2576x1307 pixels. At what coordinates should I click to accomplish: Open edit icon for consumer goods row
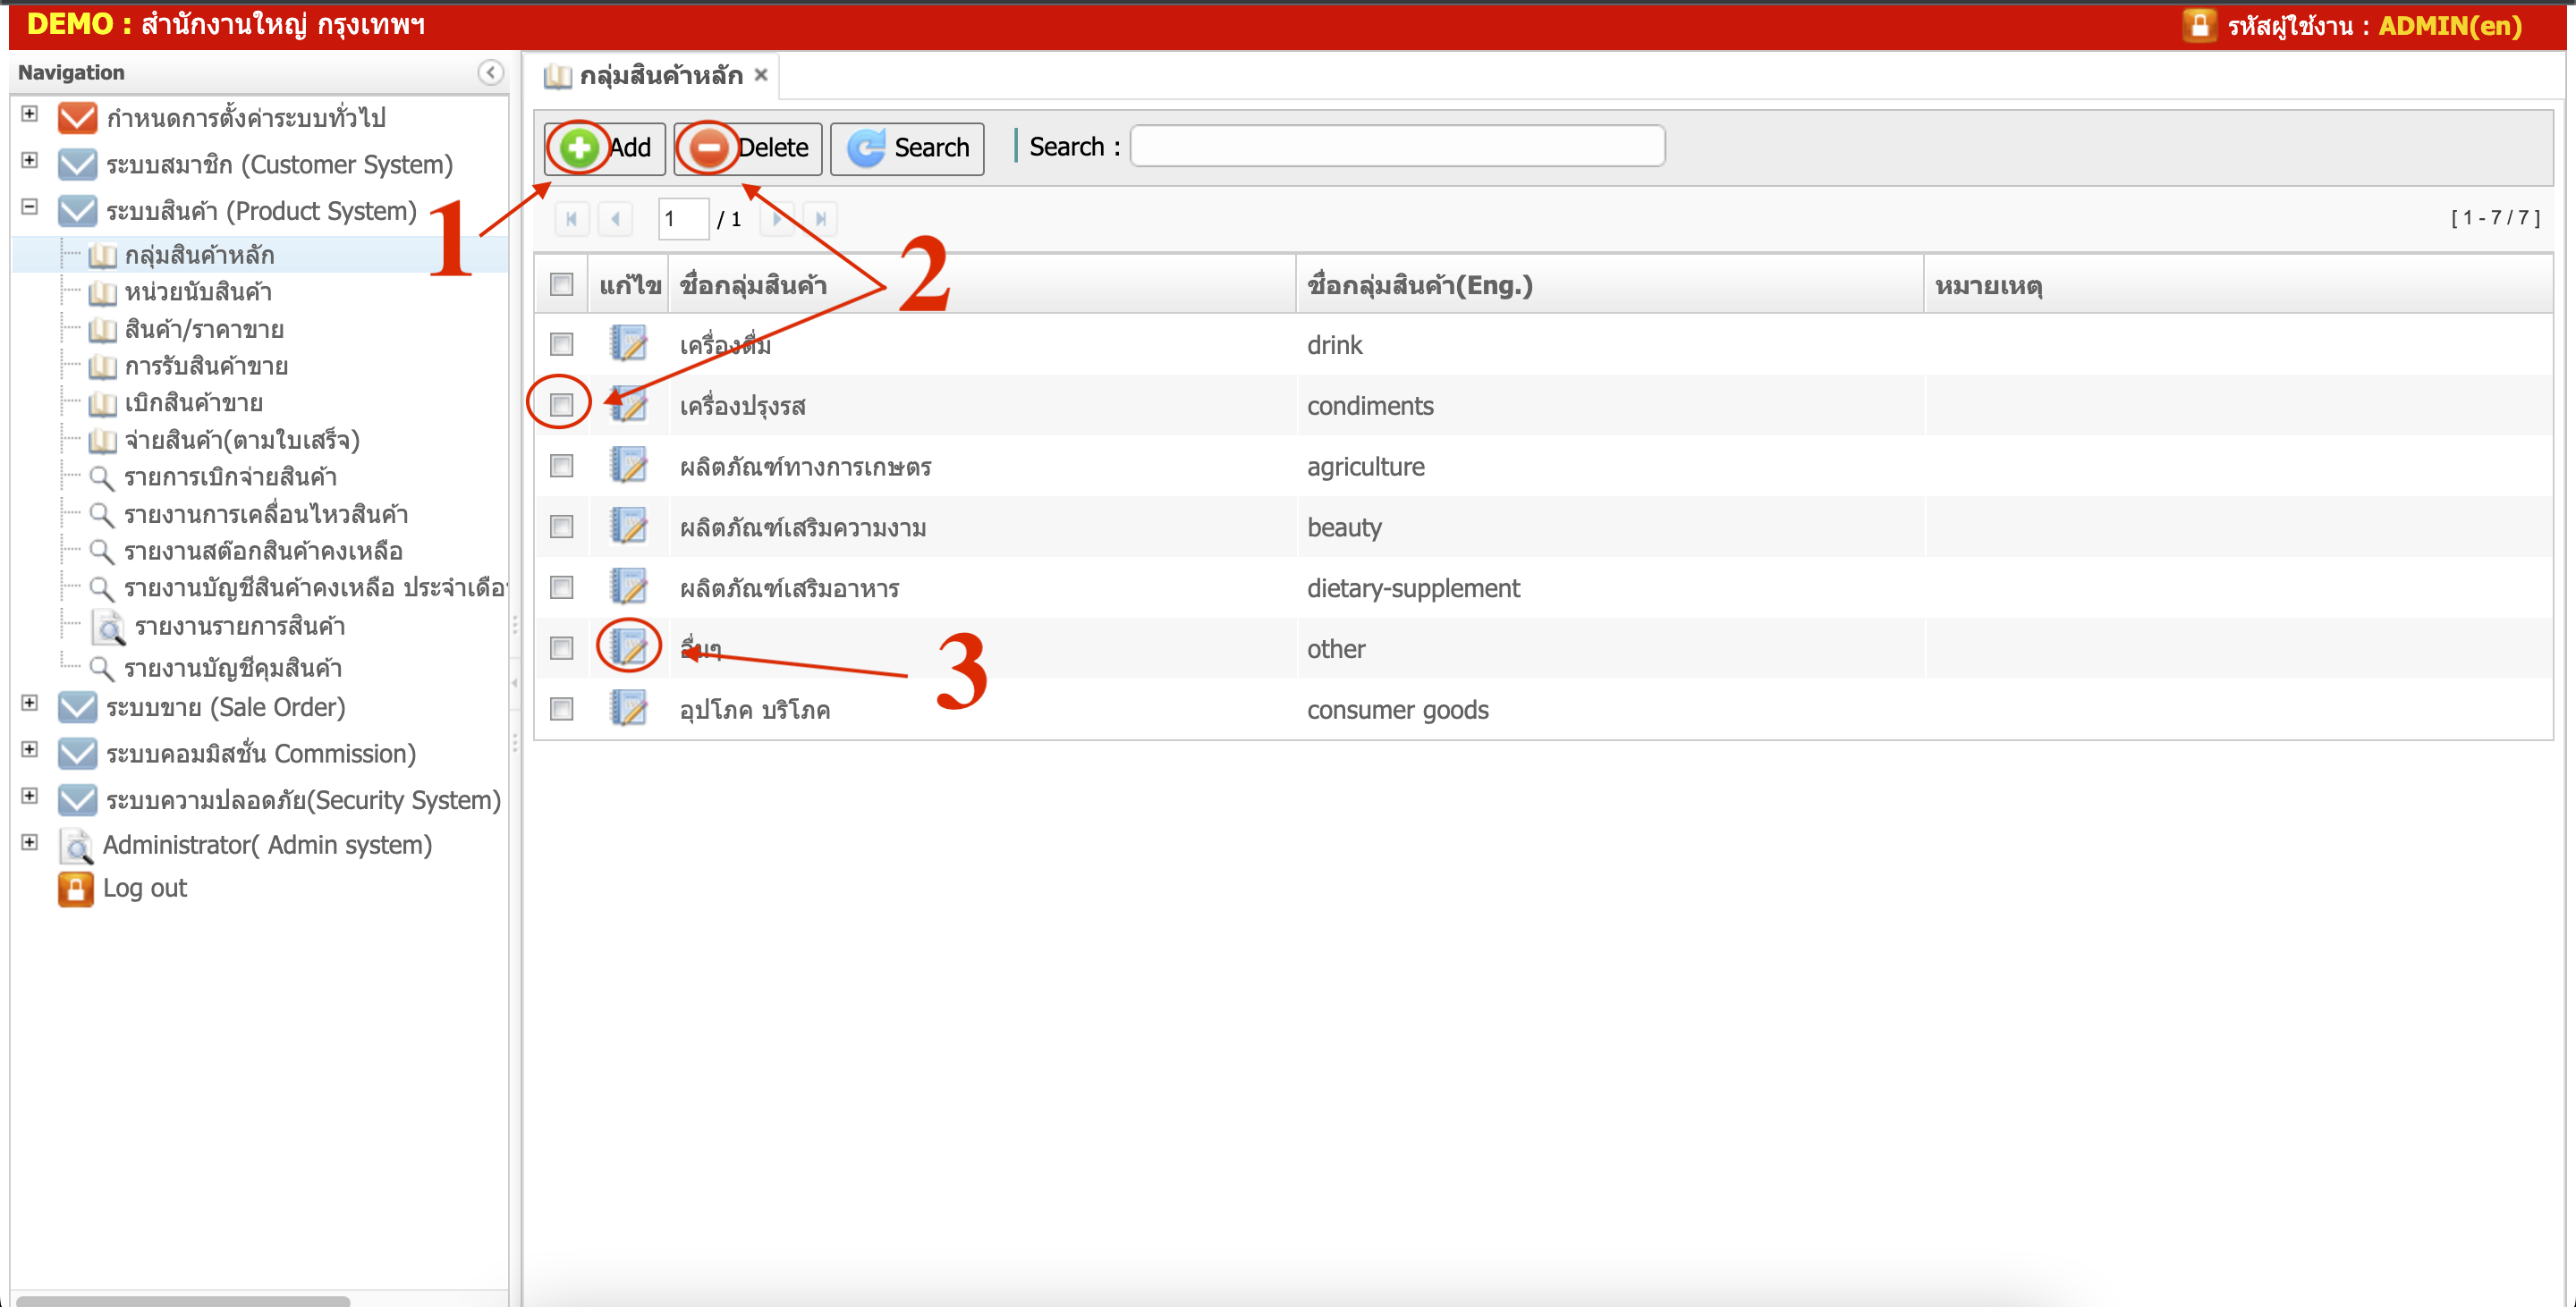coord(629,710)
